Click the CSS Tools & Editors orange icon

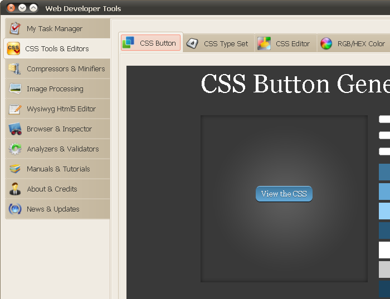[x=13, y=48]
